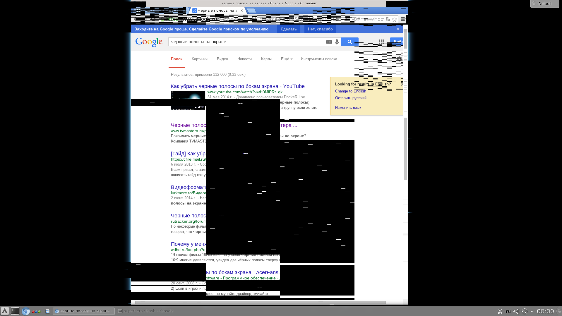Switch to 'черные полосы на экране' taskbar window

click(84, 311)
